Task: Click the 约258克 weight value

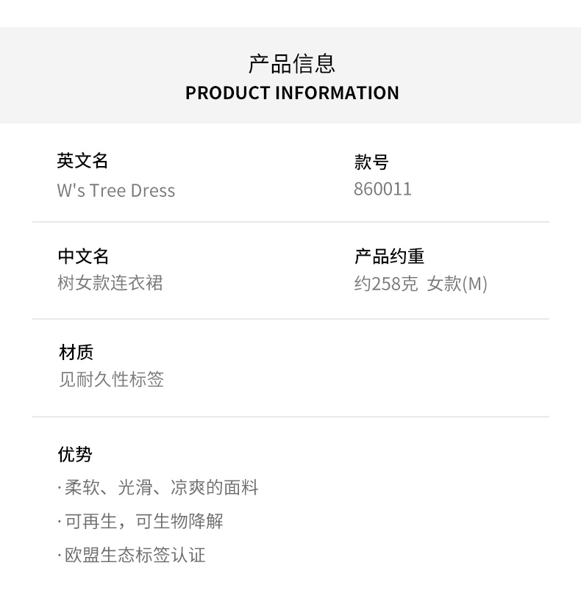Action: (x=386, y=284)
